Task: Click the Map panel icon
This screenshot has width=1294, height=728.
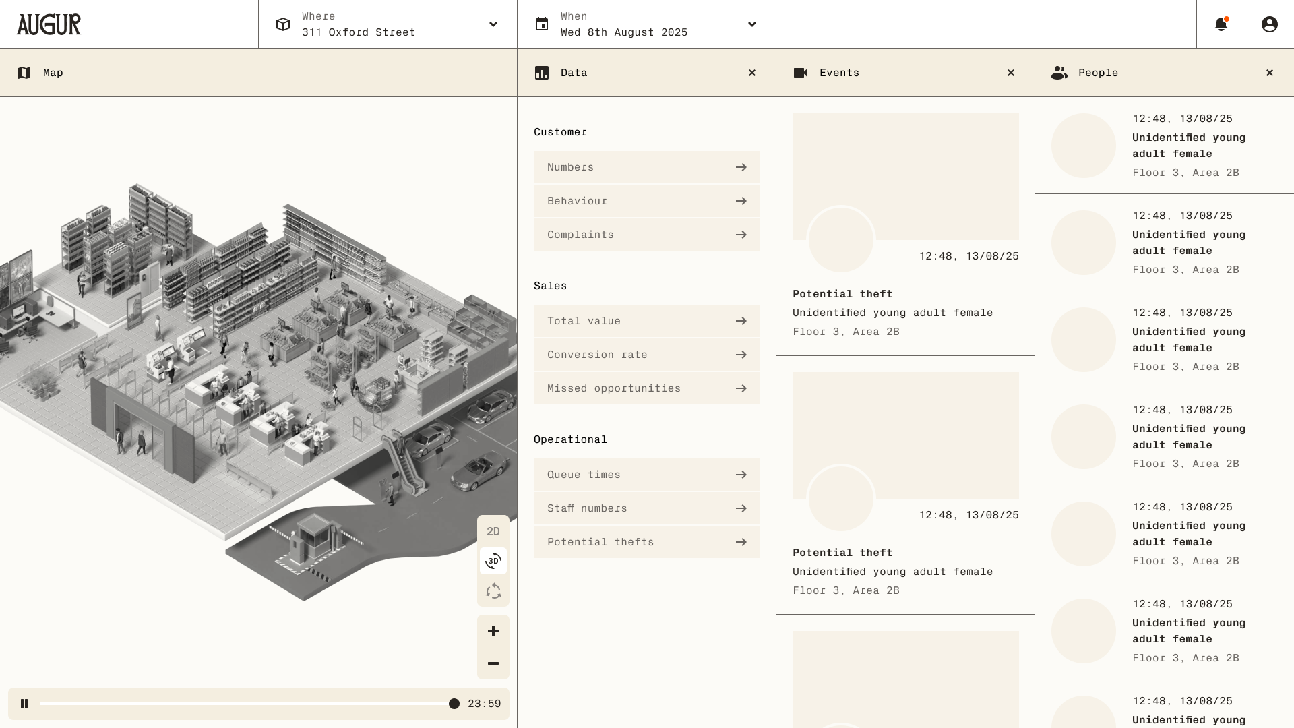Action: tap(24, 73)
